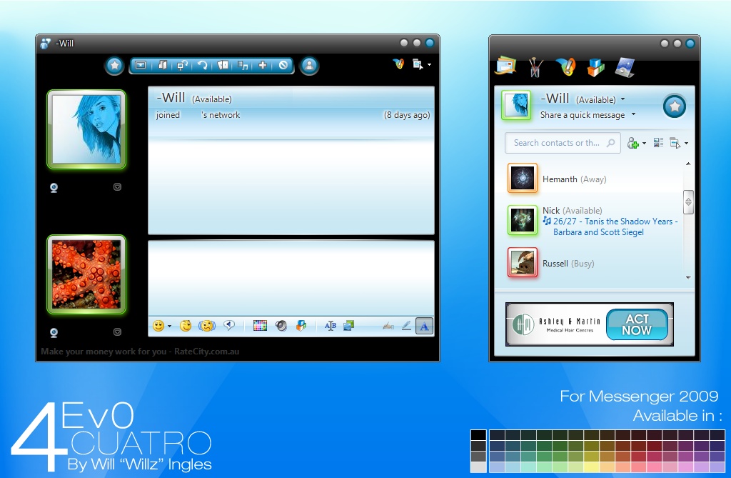This screenshot has width=731, height=478.
Task: Open the status dropdown next to (Available)
Action: click(622, 99)
